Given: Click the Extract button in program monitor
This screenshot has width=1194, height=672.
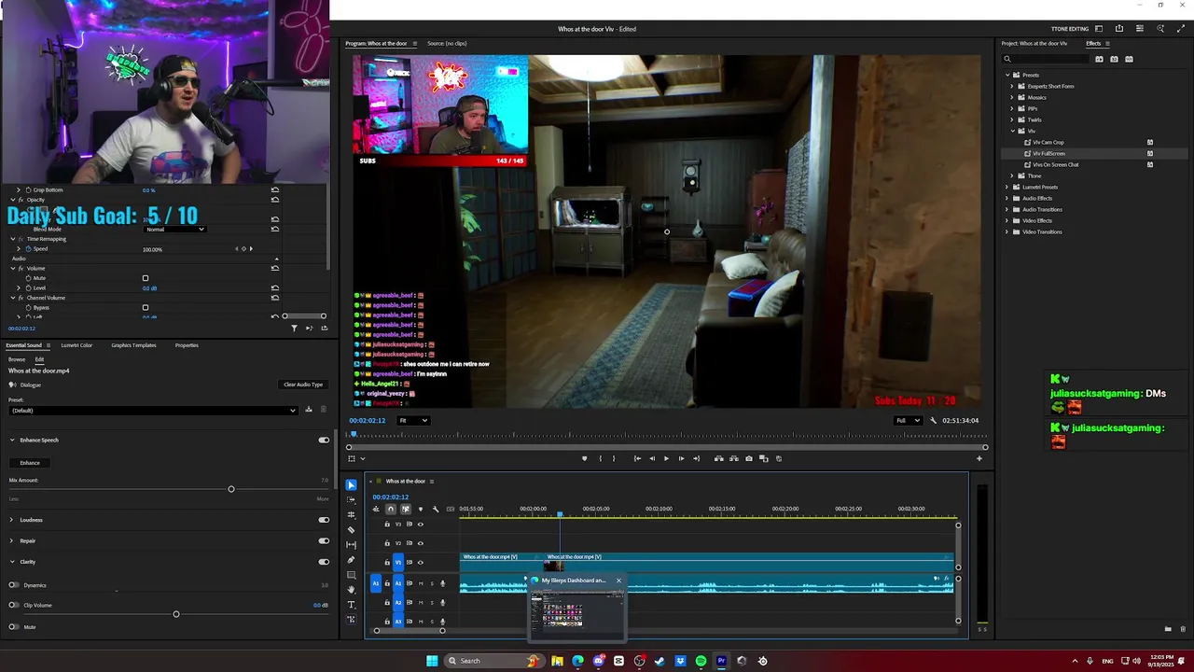Looking at the screenshot, I should (733, 458).
